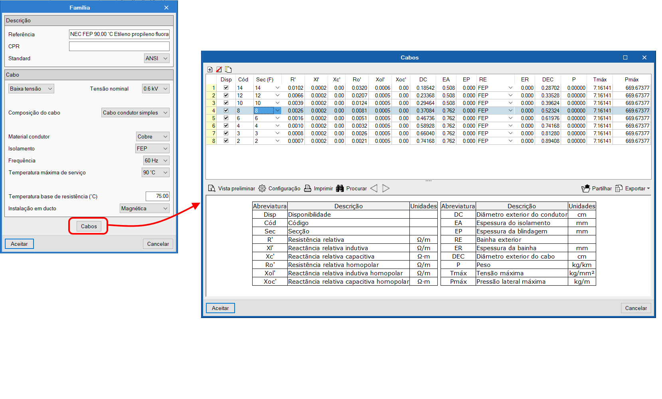This screenshot has height=399, width=662.
Task: Click the Referência input field
Action: tap(119, 34)
